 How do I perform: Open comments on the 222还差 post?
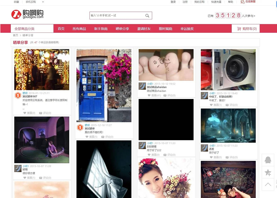point(170,155)
